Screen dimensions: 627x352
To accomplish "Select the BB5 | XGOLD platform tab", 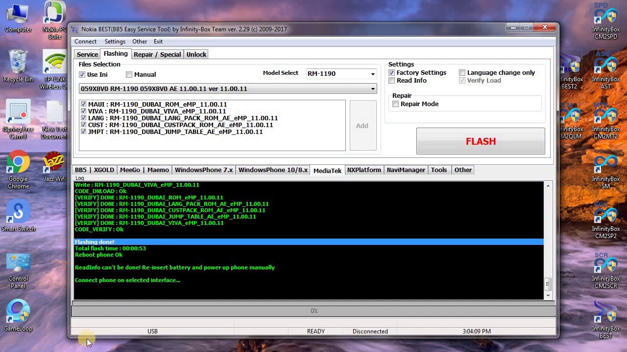I will click(95, 170).
